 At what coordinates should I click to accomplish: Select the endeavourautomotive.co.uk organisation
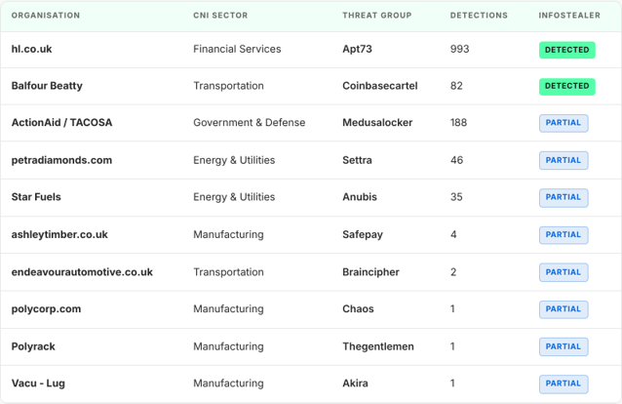82,272
